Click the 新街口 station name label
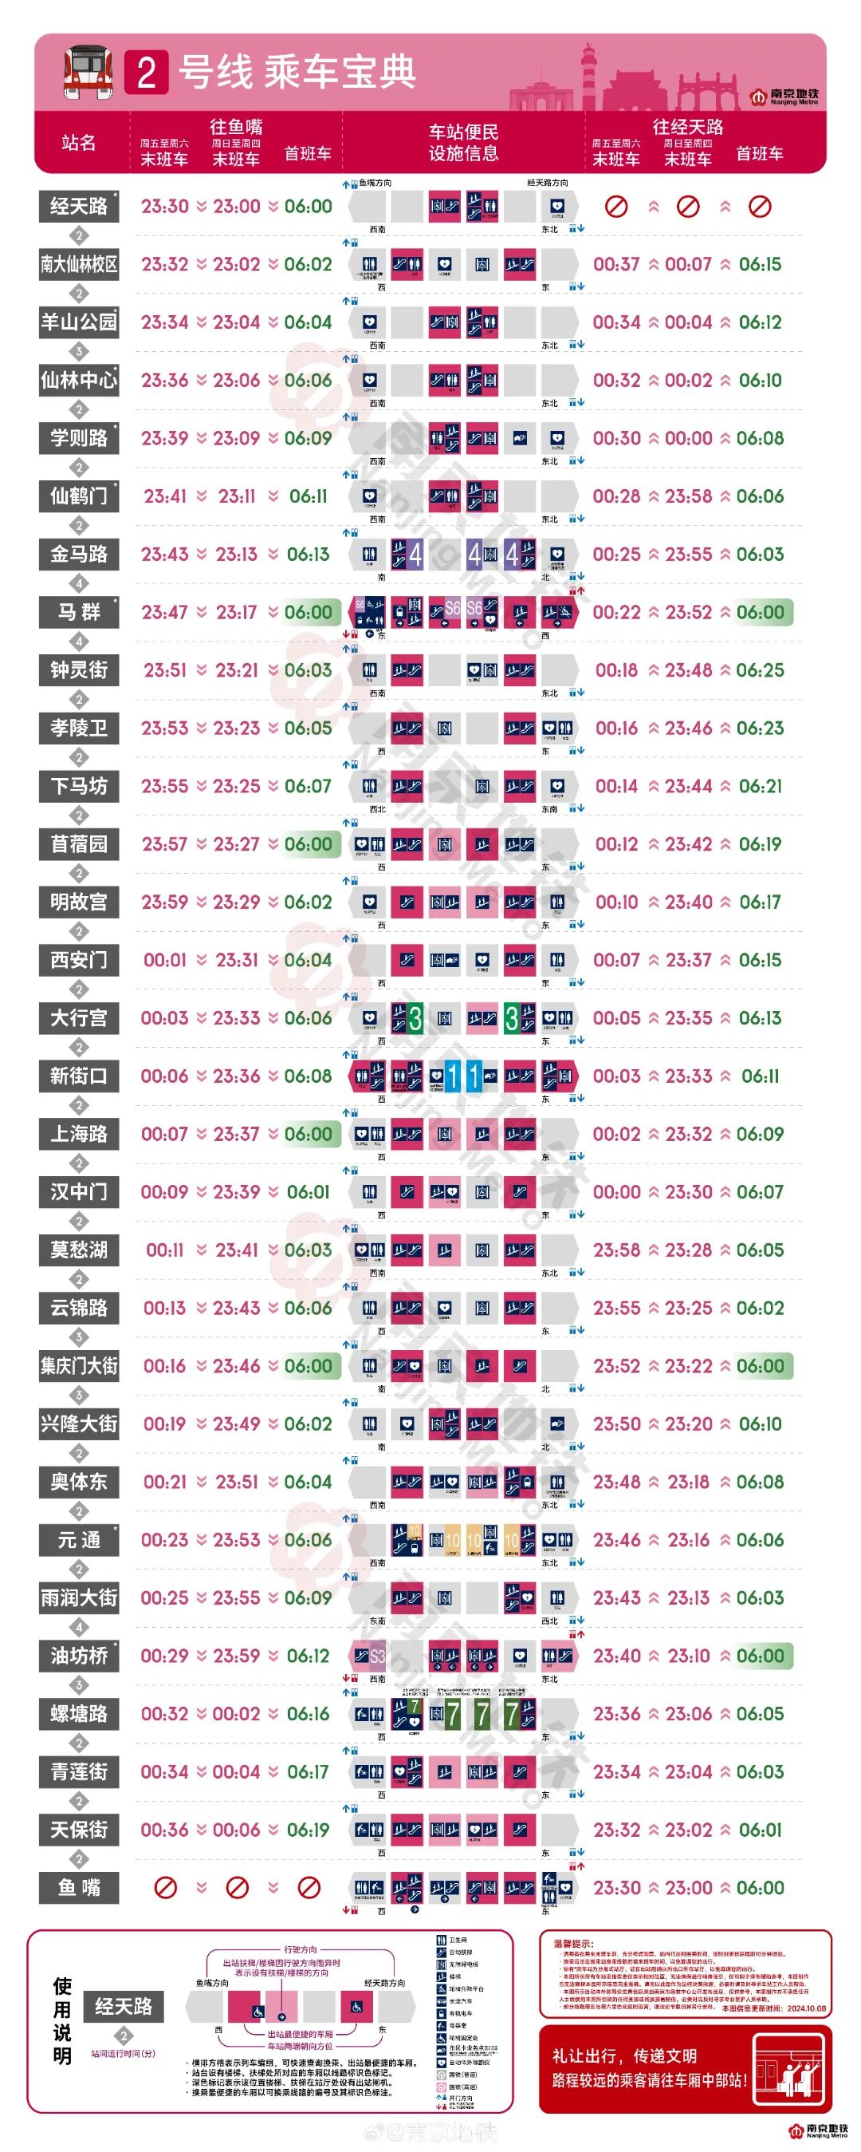Viewport: 861px width, 2152px height. pyautogui.click(x=79, y=1076)
